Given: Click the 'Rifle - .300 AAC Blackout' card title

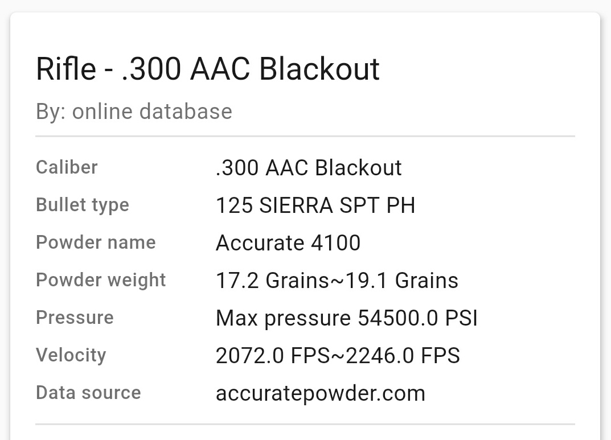Looking at the screenshot, I should coord(207,69).
